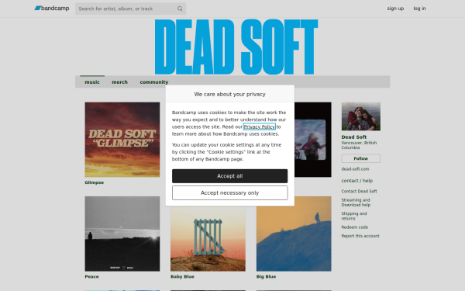Viewport: 465px width, 291px height.
Task: Click the Big Blue album title
Action: [266, 276]
